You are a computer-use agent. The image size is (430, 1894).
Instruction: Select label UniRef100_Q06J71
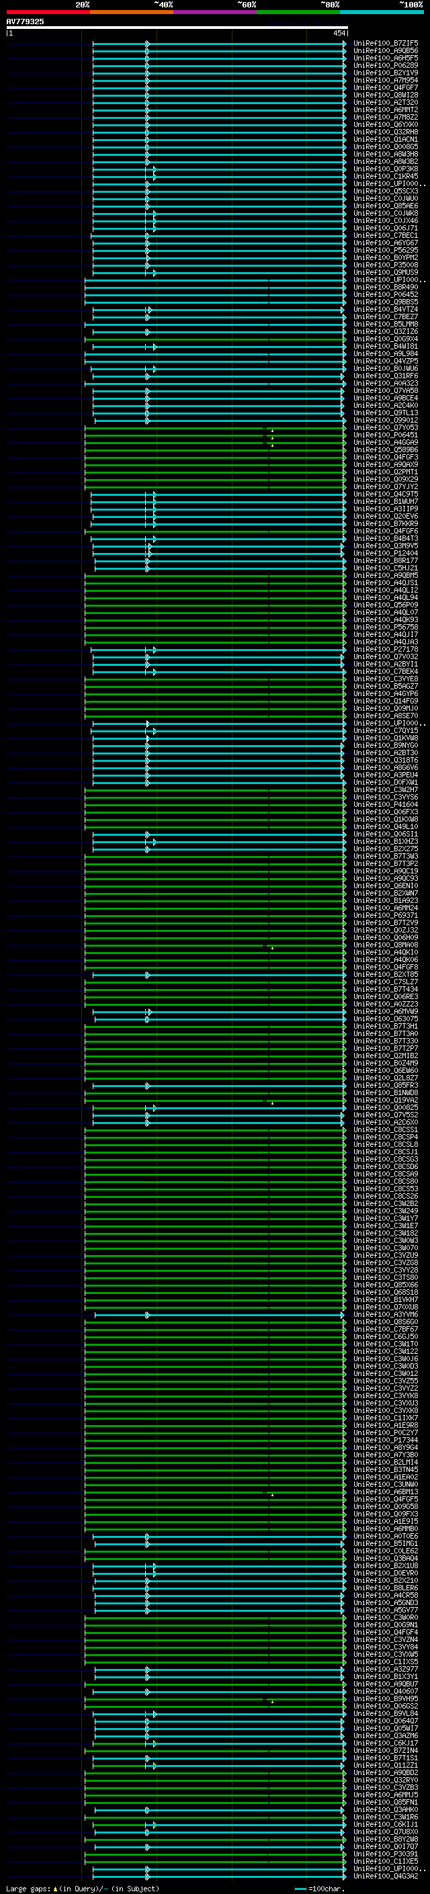pyautogui.click(x=386, y=228)
